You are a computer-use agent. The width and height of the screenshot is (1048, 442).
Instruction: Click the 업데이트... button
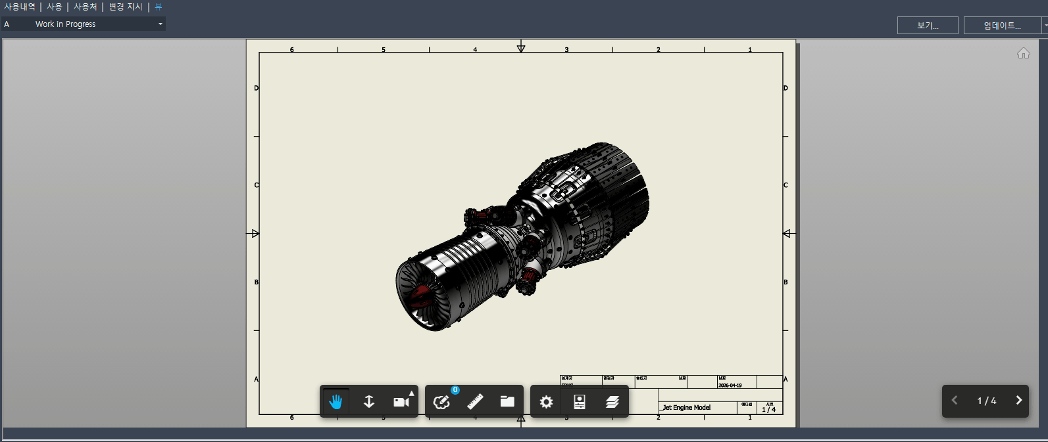click(x=1002, y=26)
